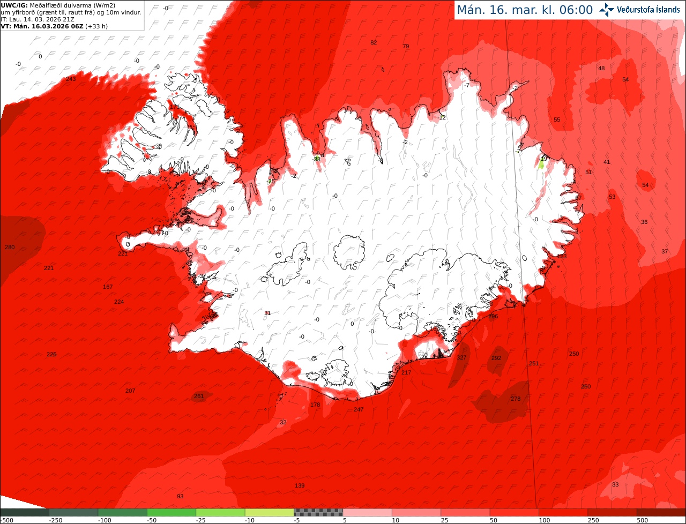Click the map value "261" in the dark patch

click(x=199, y=396)
